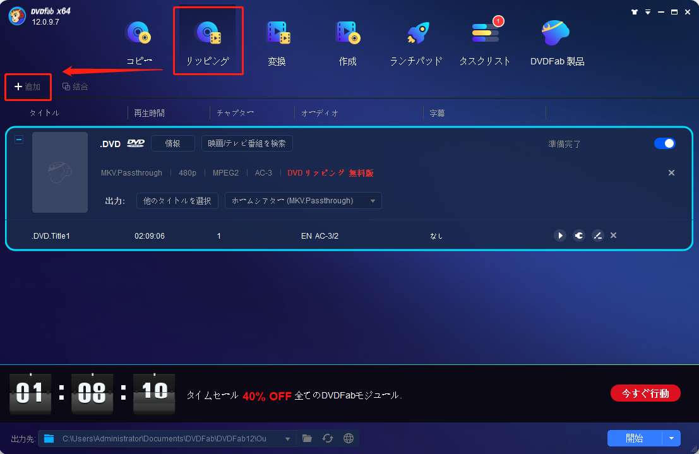This screenshot has width=699, height=454.
Task: Click the DVD video format logo
Action: point(136,143)
